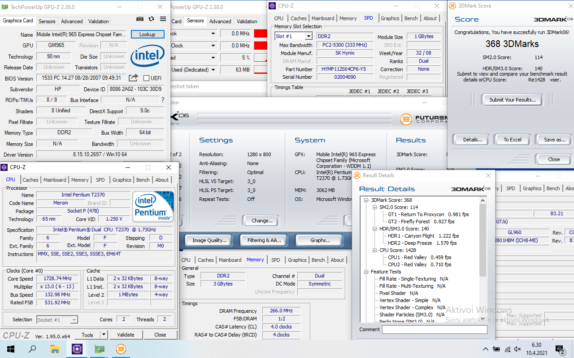Collapse the Feature Tests tree node
574x358 pixels.
click(x=367, y=272)
